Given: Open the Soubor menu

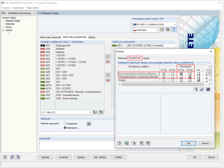Looking at the screenshot, I should tap(6, 8).
